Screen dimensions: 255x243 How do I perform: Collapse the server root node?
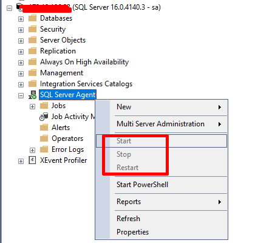9,8
